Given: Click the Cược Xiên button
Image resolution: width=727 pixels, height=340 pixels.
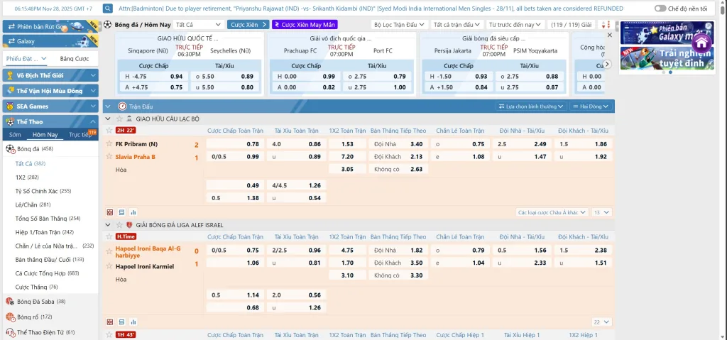Looking at the screenshot, I should tap(247, 24).
